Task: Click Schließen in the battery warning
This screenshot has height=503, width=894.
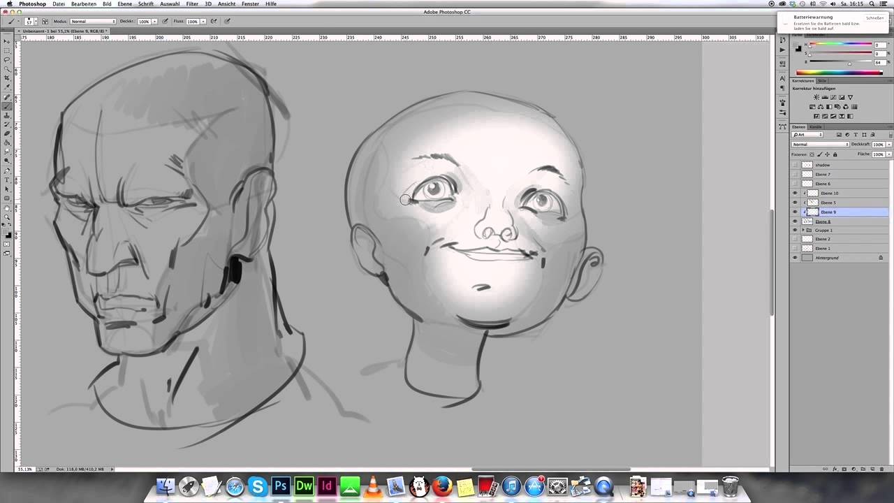Action: click(x=874, y=17)
